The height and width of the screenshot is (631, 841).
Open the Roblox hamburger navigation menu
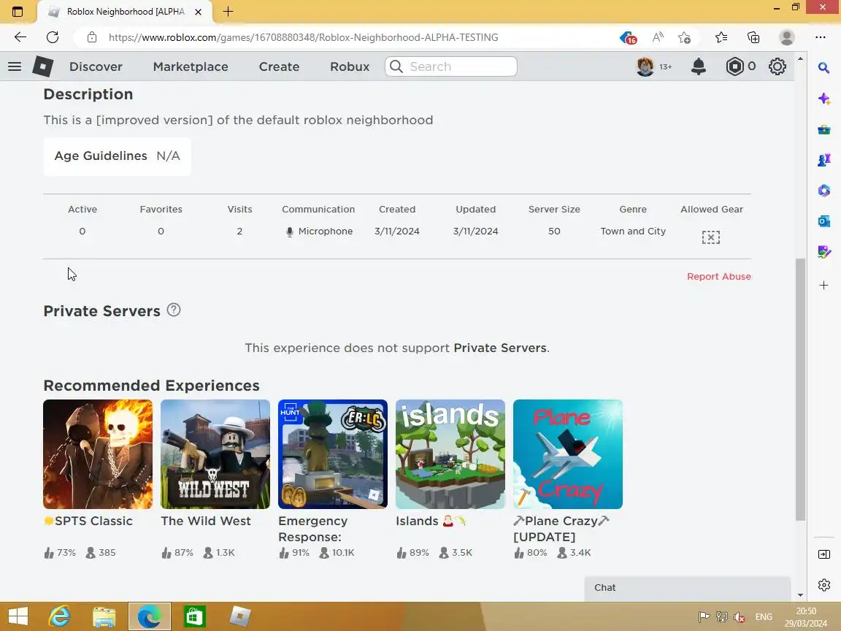click(15, 66)
